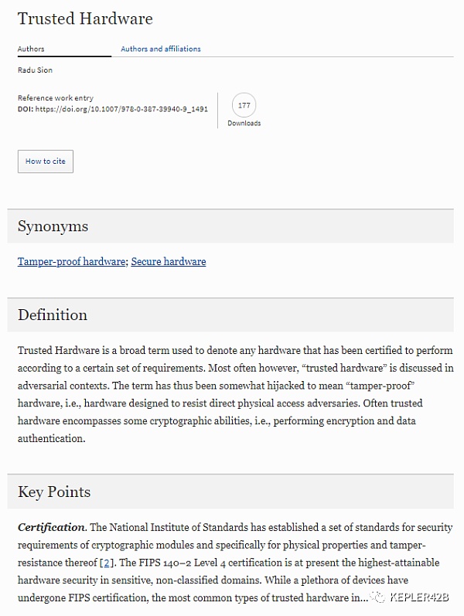Click the Synonyms section heading
The image size is (464, 616).
click(53, 226)
